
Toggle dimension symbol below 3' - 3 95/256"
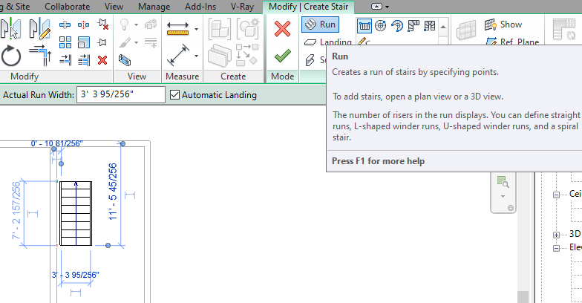pos(76,292)
